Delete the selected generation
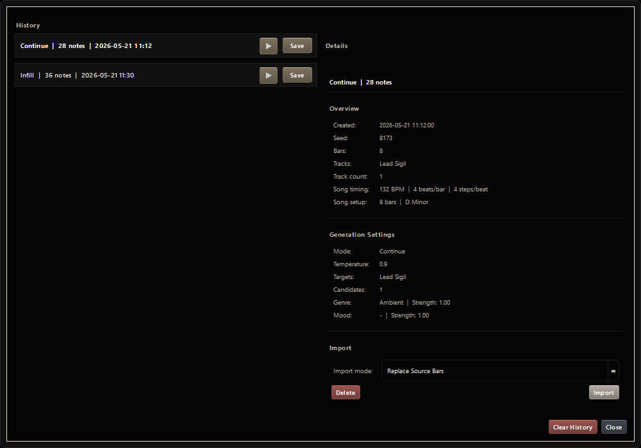The height and width of the screenshot is (448, 641). (x=345, y=392)
